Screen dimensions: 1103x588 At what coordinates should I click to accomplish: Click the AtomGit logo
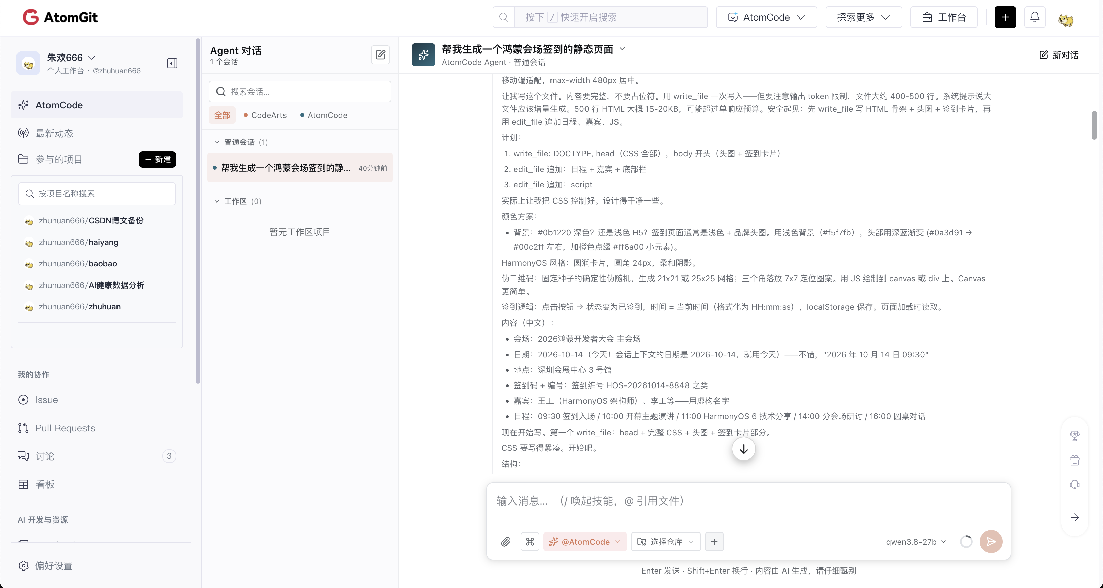(60, 17)
